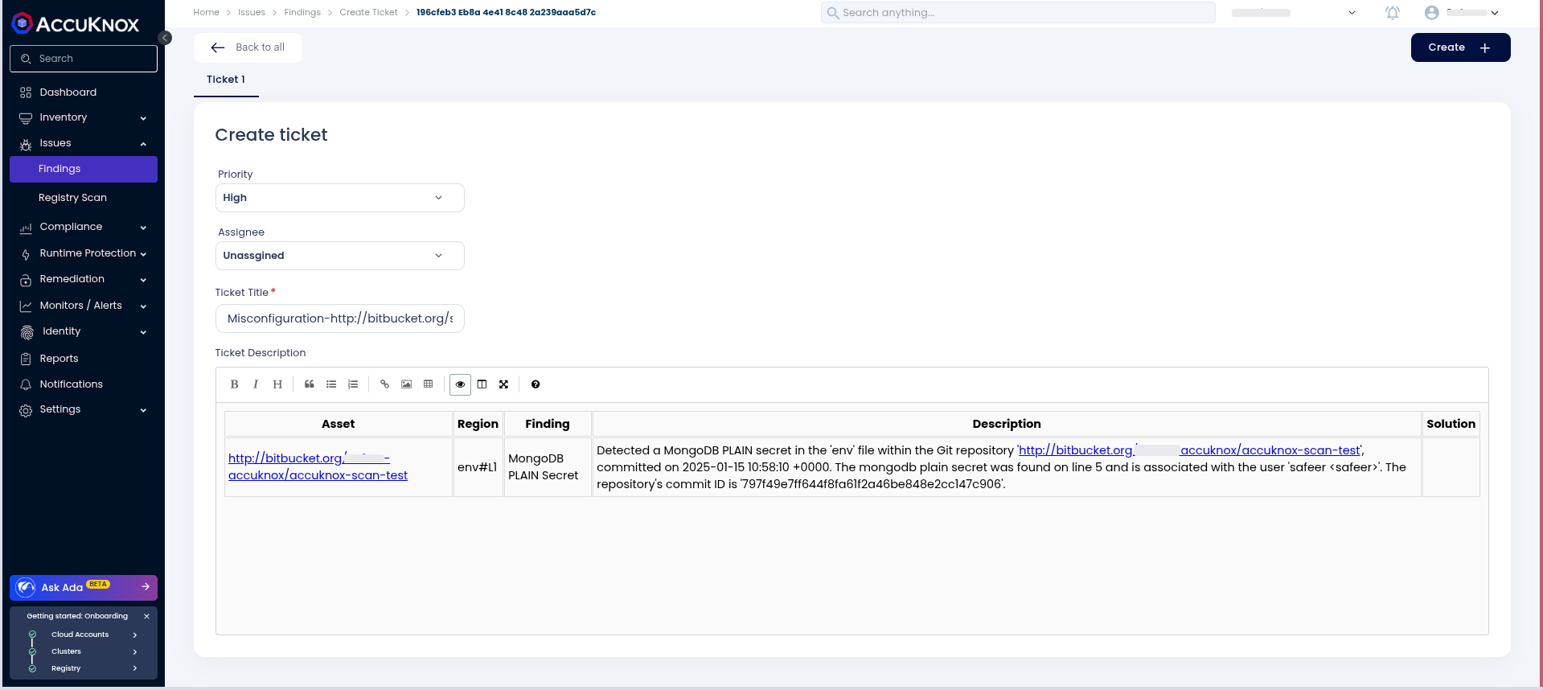Viewport: 1543px width, 690px height.
Task: Insert table using editor toolbar
Action: tap(429, 384)
